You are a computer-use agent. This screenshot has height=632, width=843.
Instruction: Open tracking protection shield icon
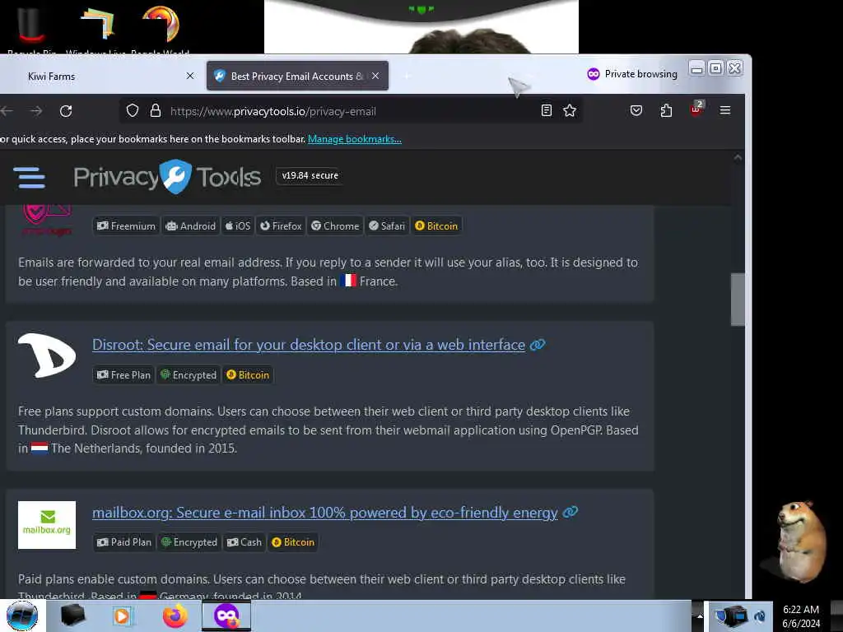[x=133, y=111]
